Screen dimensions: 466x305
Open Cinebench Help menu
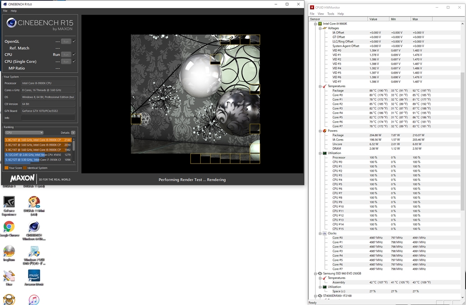pos(14,11)
